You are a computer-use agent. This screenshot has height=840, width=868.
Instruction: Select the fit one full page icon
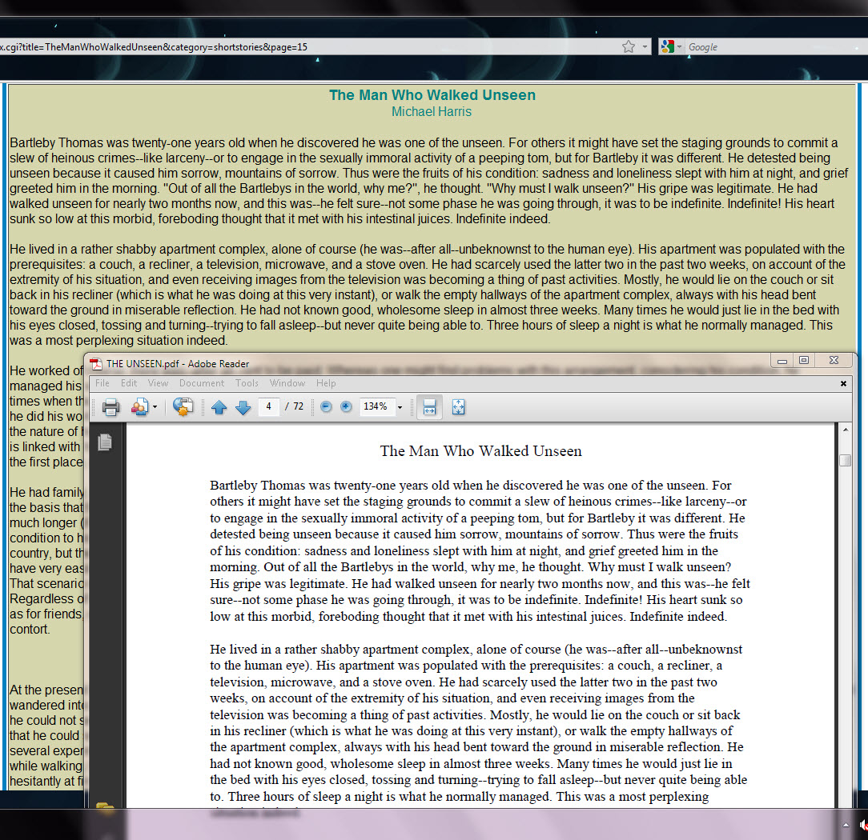[x=458, y=407]
